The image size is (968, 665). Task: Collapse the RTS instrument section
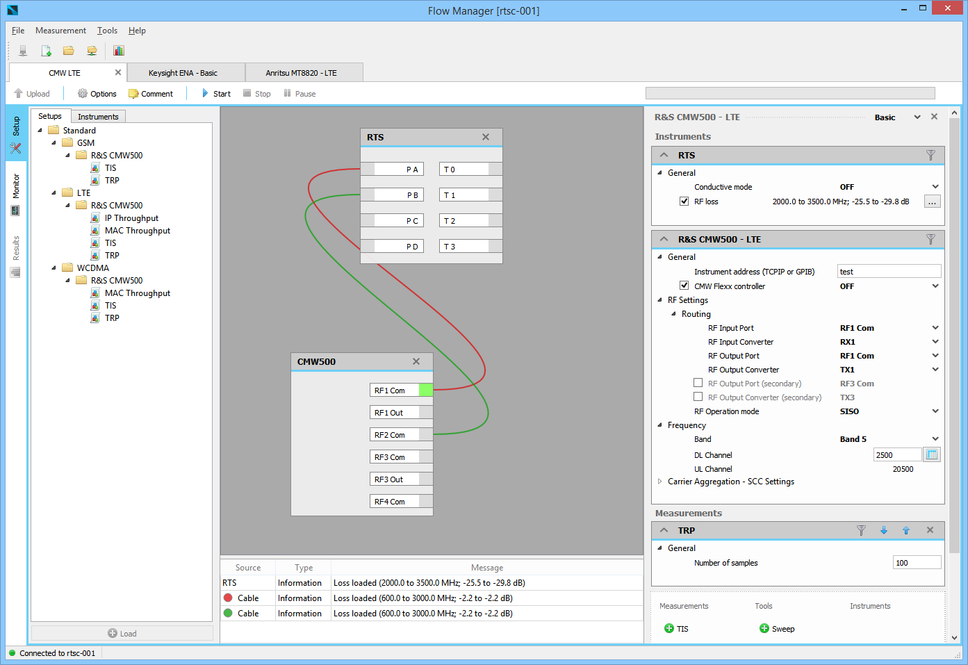[664, 155]
